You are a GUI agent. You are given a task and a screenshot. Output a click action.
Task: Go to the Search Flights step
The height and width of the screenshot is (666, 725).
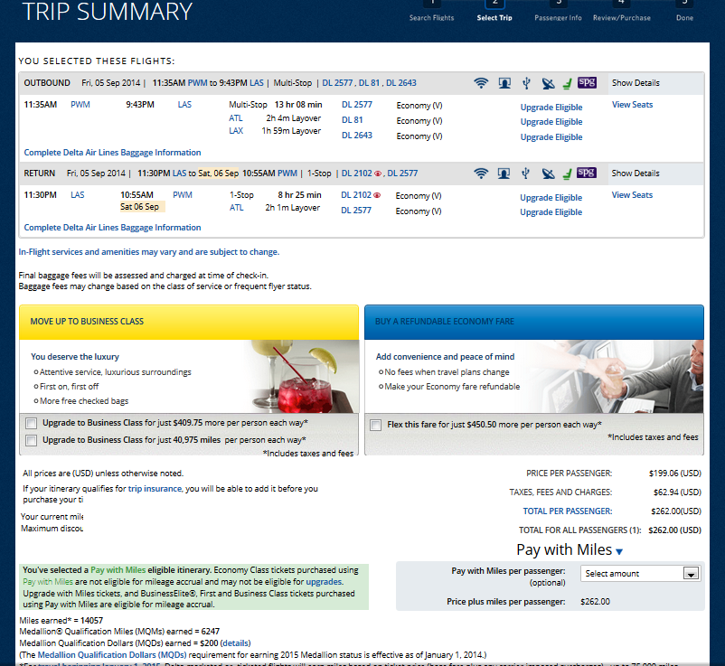pos(432,17)
